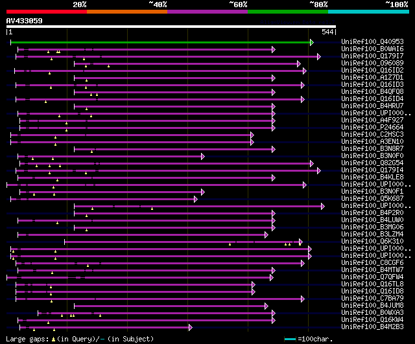Click the query end position 544
Screen dimensions: 415x344
(x=327, y=32)
